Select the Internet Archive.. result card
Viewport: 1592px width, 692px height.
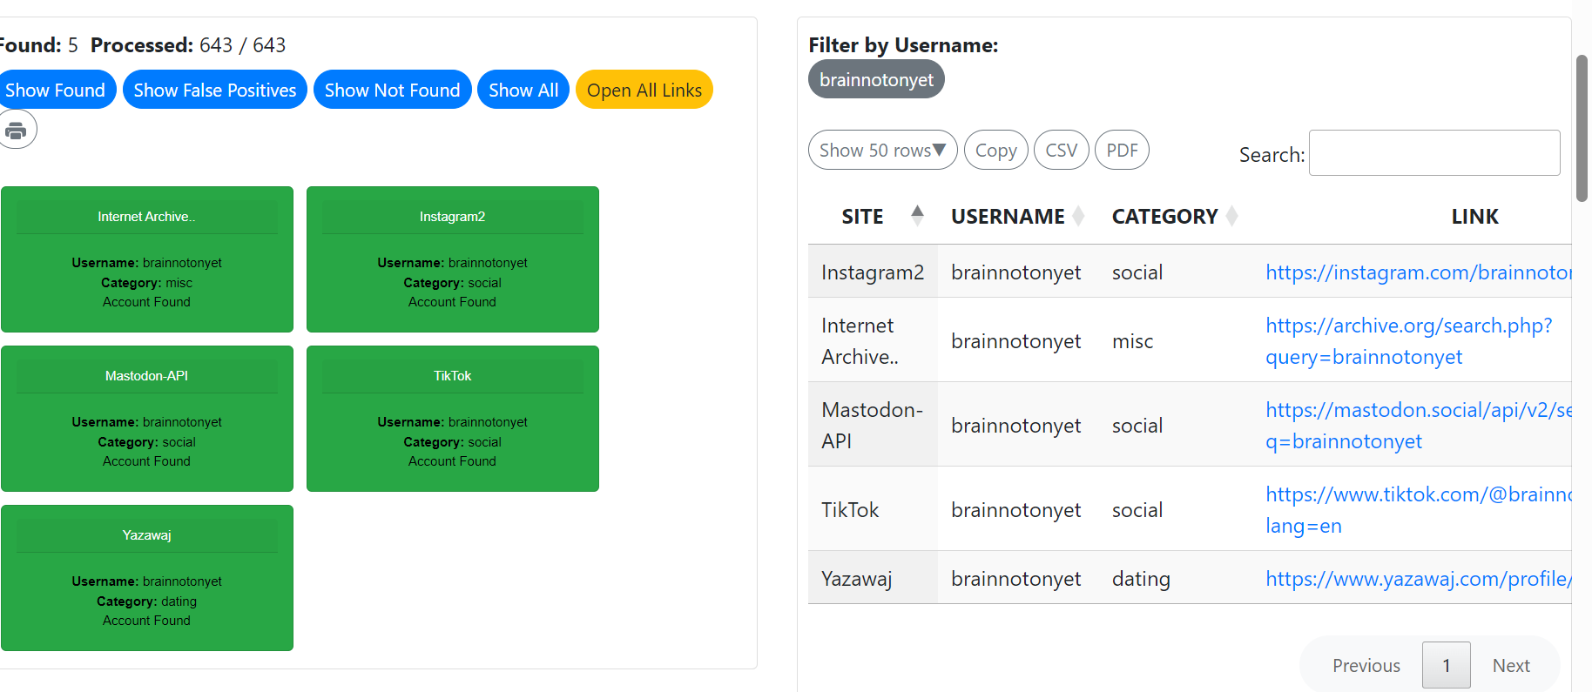coord(147,259)
